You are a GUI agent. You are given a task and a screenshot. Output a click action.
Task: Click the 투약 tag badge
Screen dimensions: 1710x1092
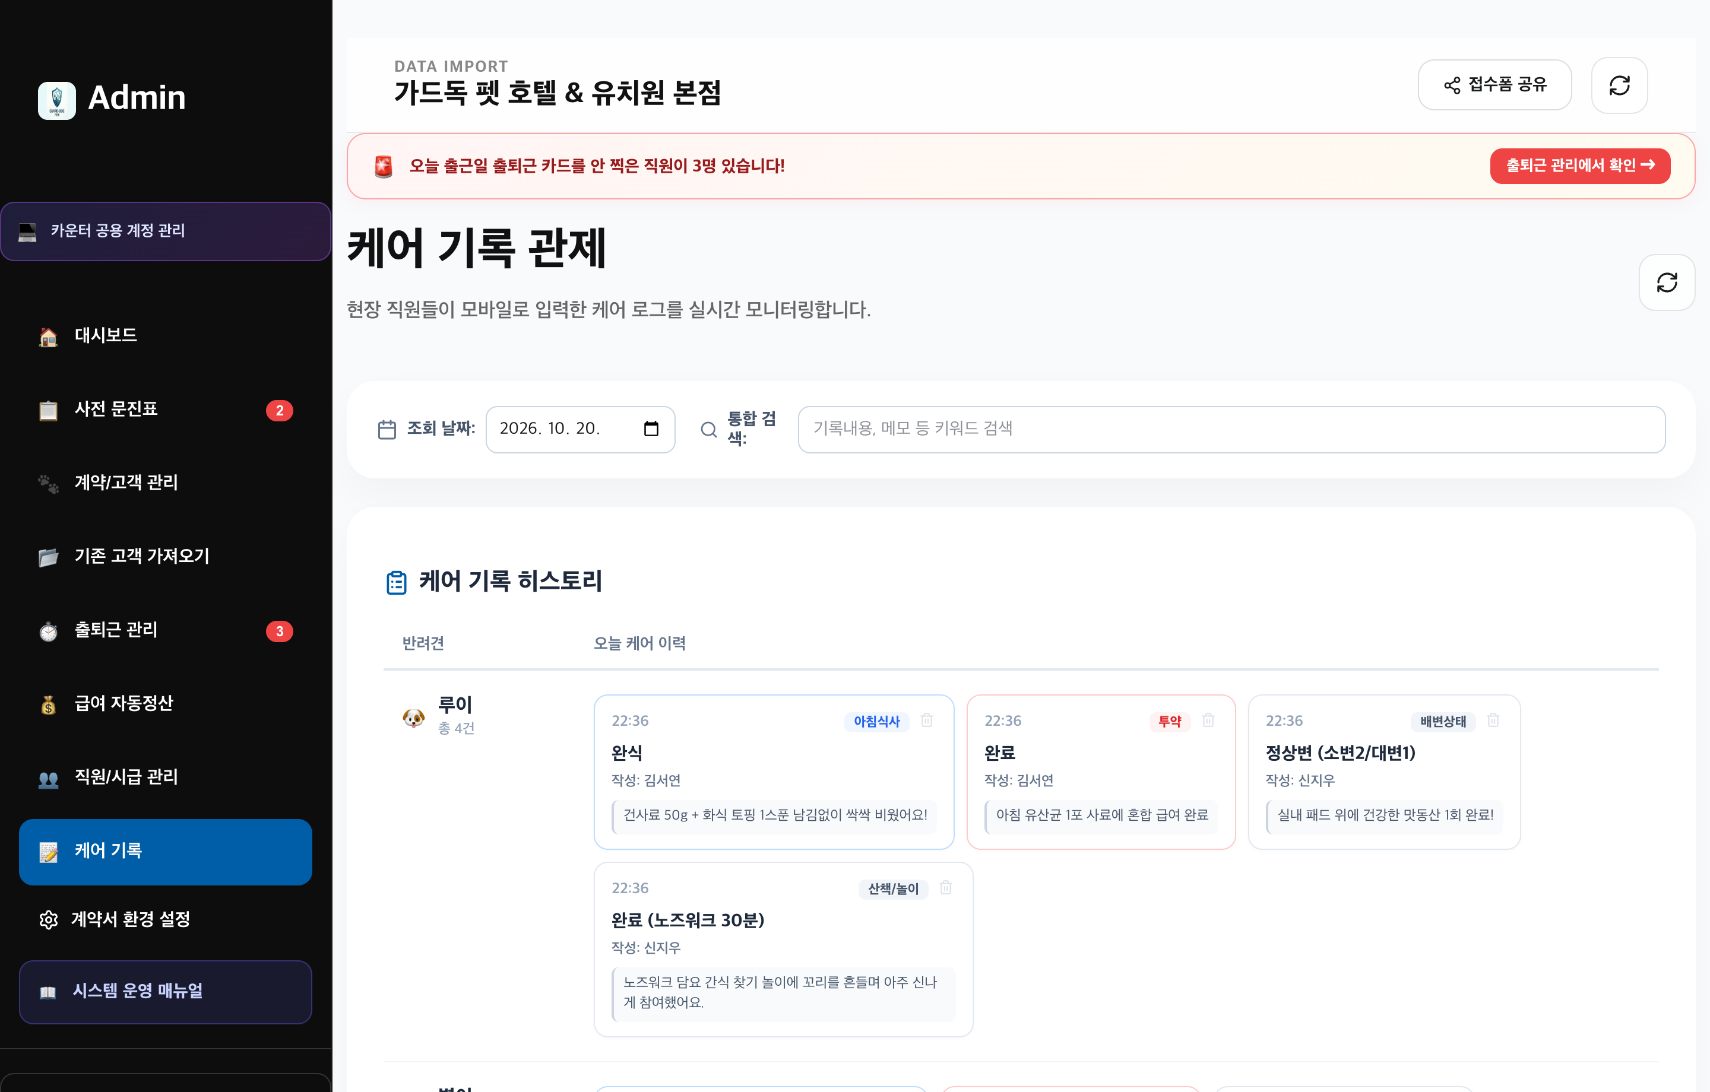pos(1170,722)
